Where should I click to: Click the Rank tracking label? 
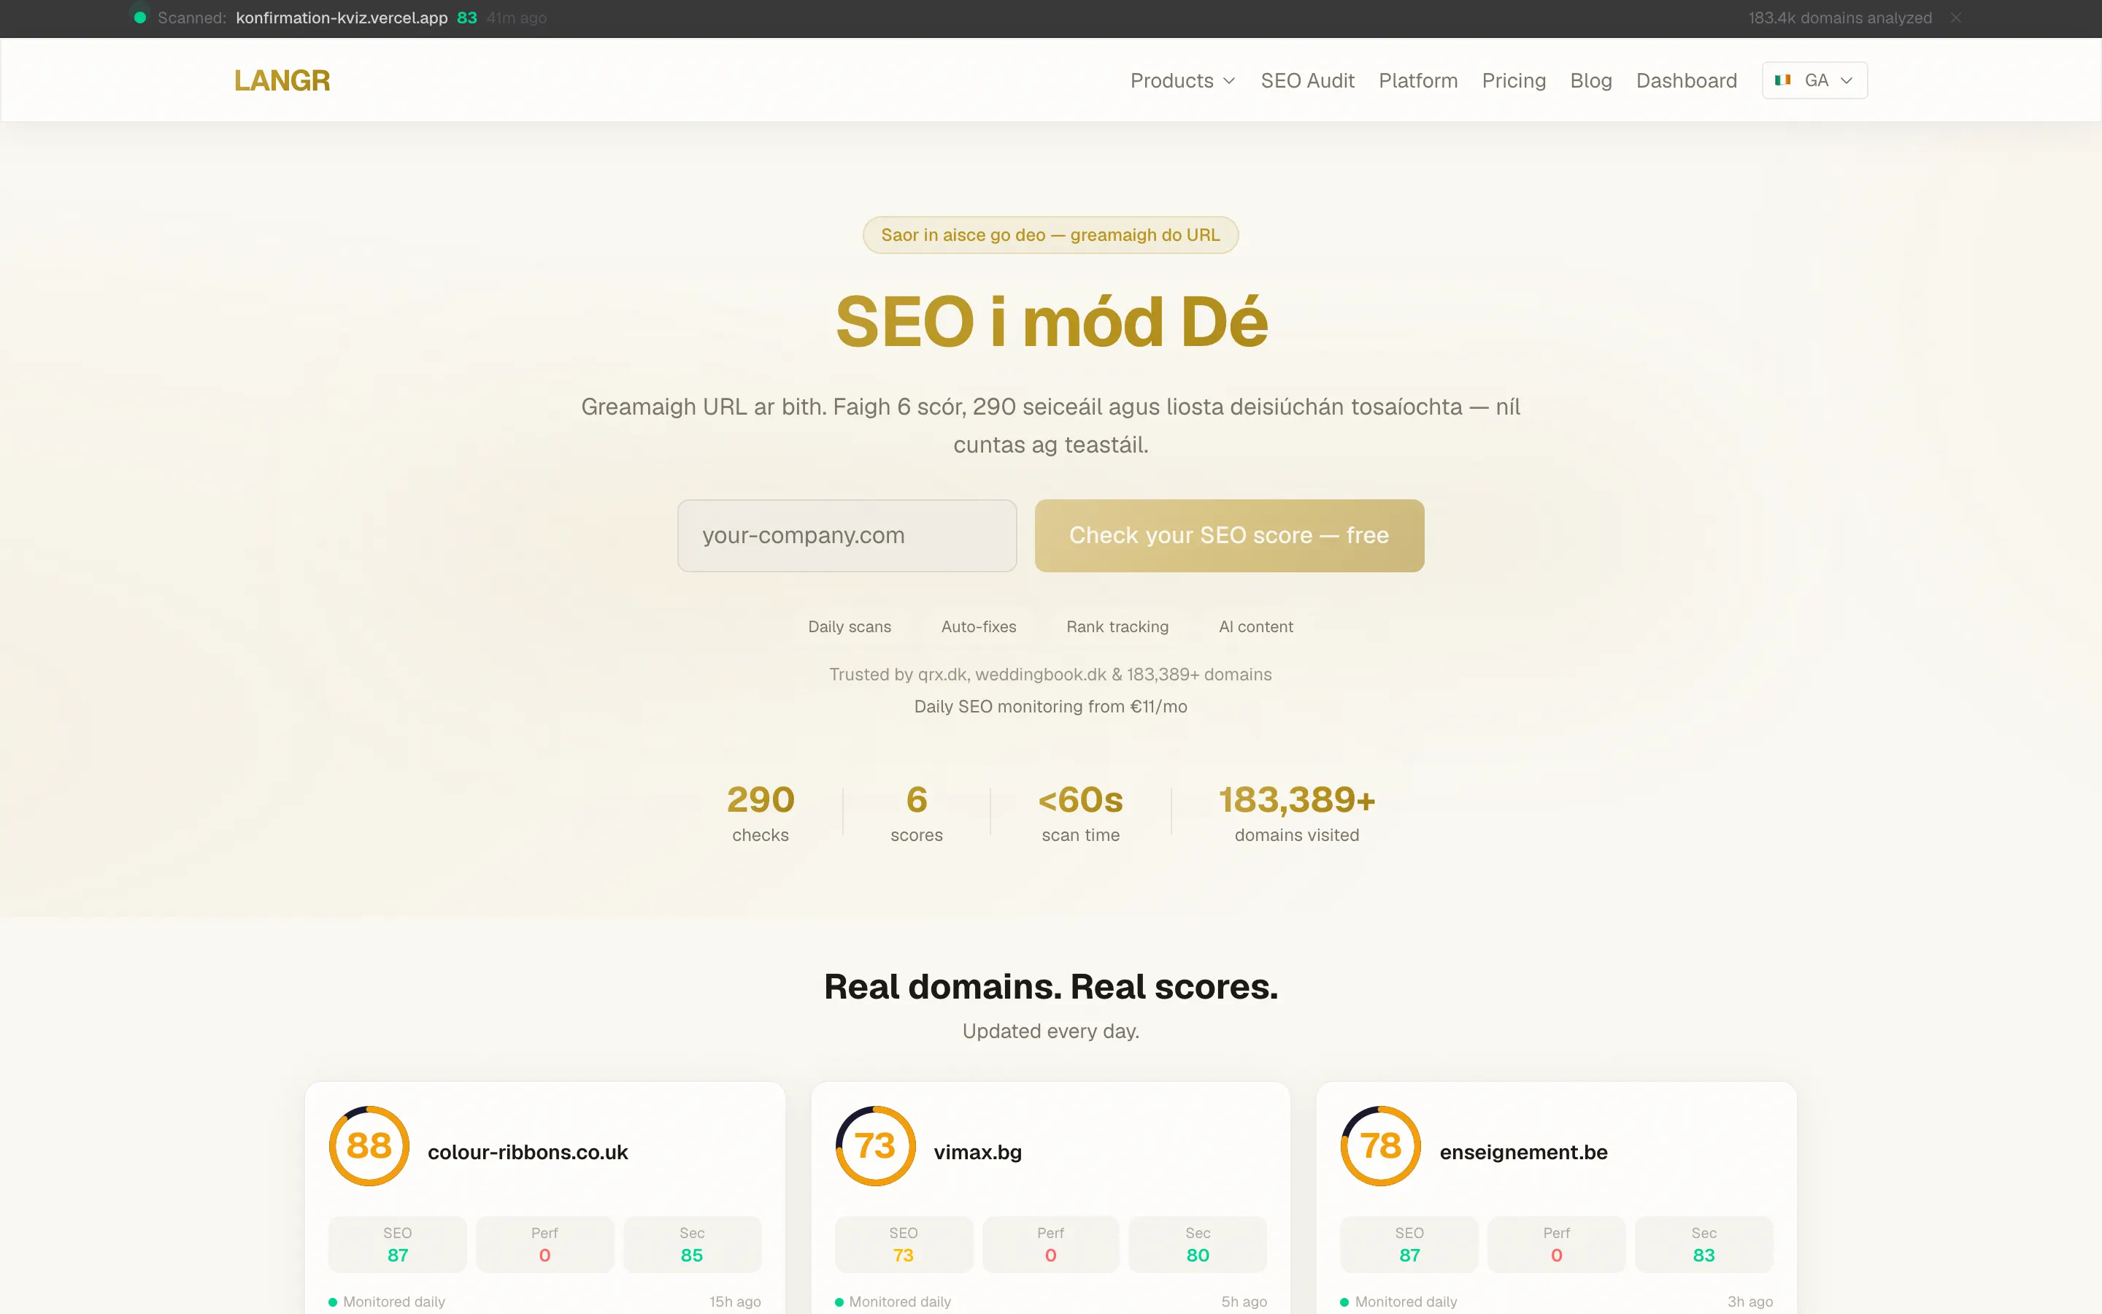(x=1117, y=626)
